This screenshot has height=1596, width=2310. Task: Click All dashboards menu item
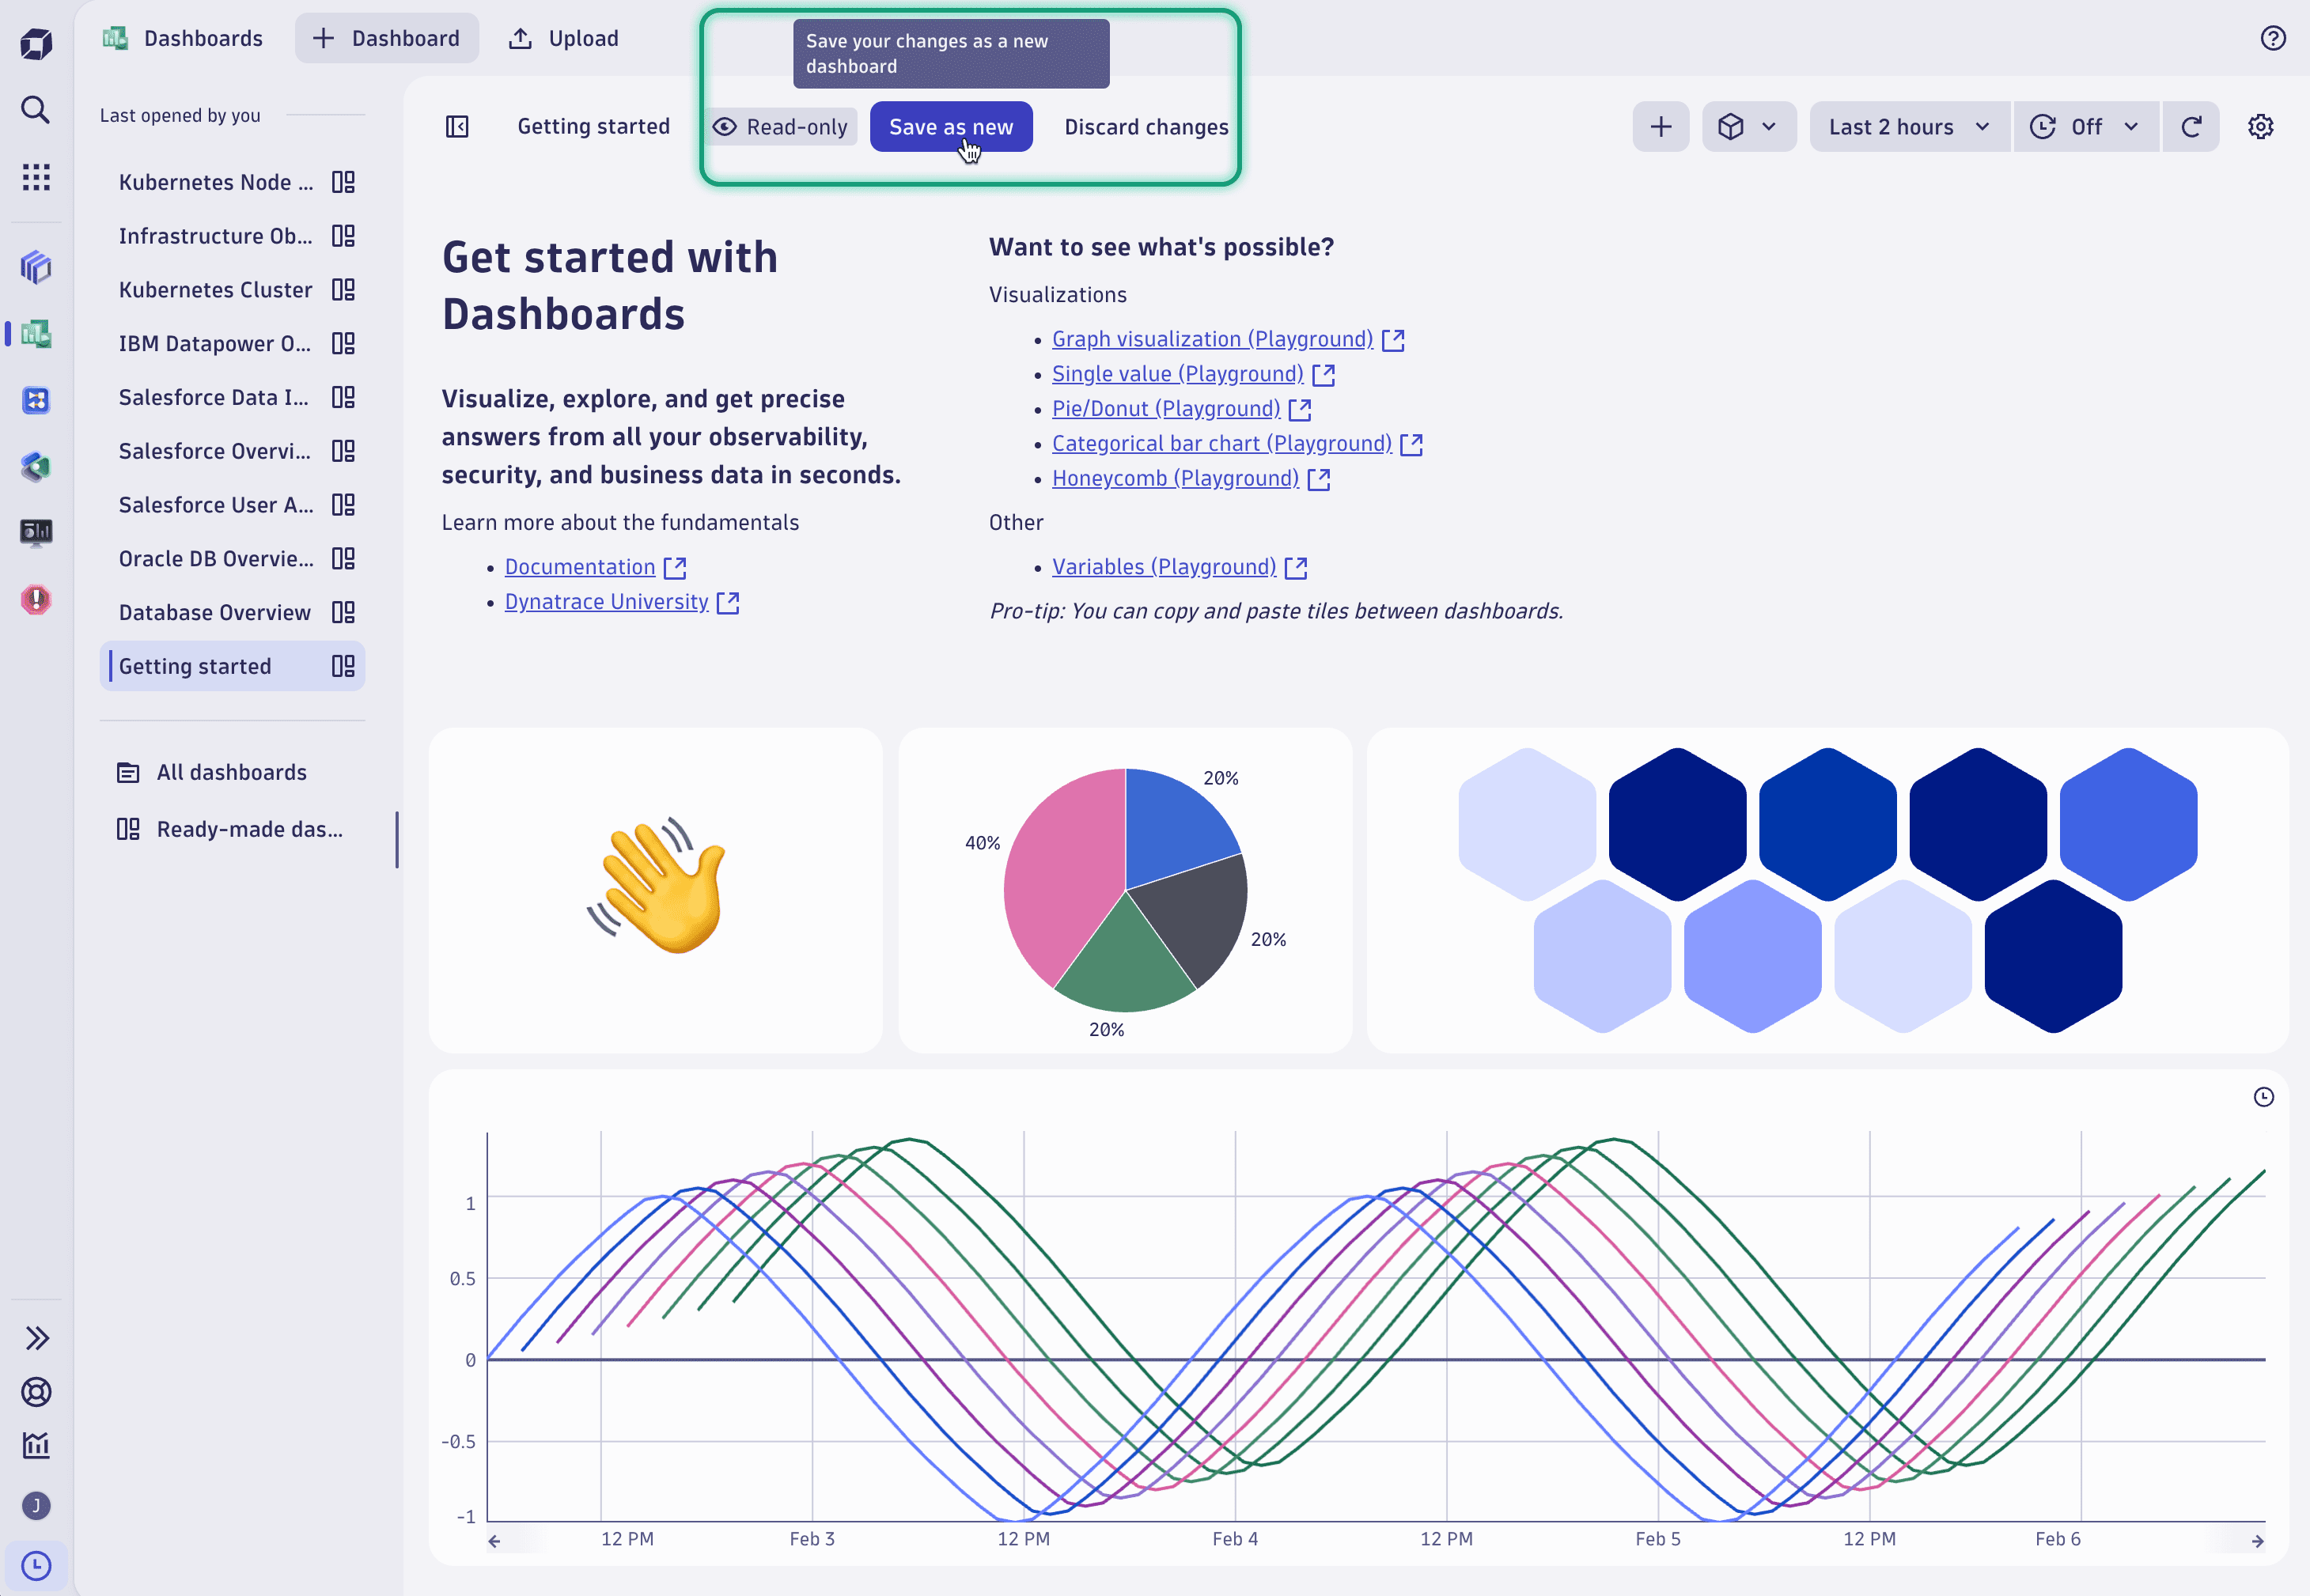(x=230, y=773)
